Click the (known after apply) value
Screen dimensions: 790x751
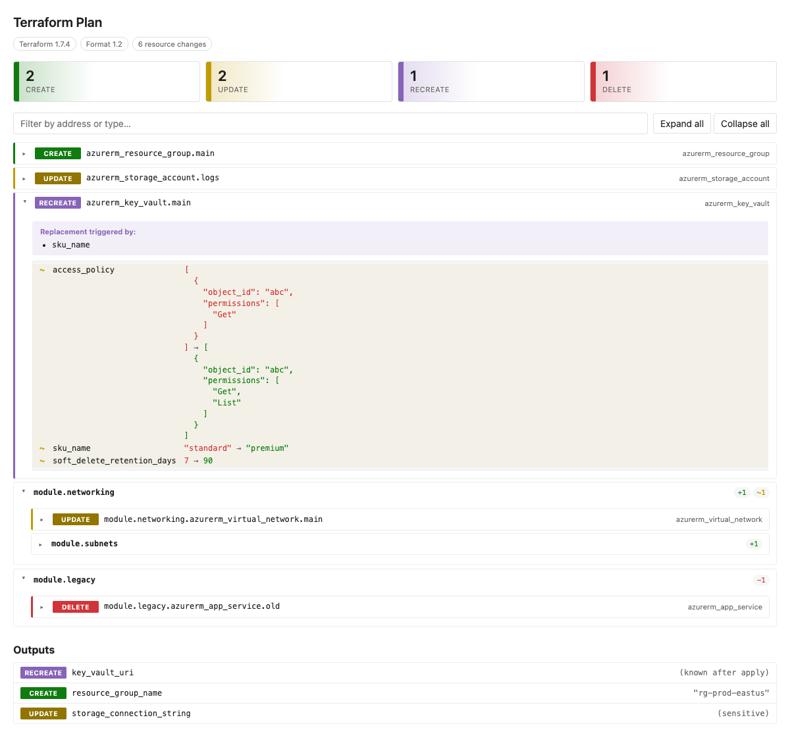click(724, 673)
